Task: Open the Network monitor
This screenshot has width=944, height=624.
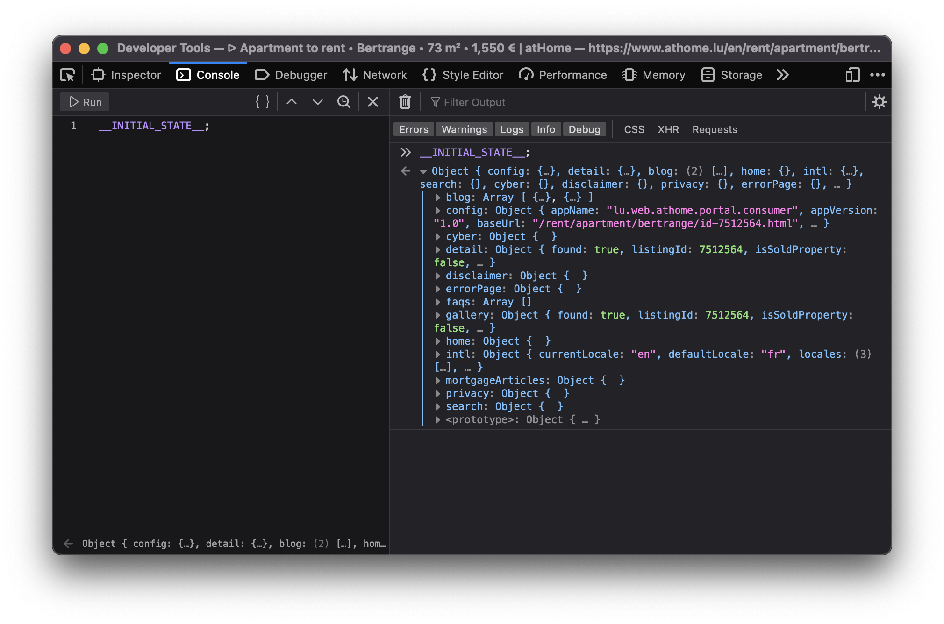Action: tap(375, 75)
